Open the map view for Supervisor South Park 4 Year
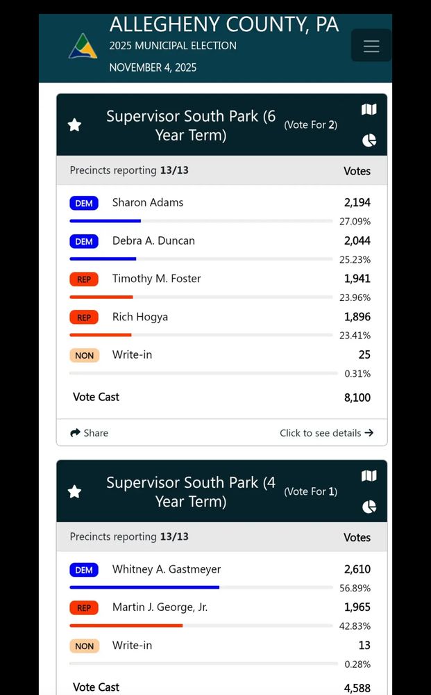This screenshot has height=695, width=431. coord(369,475)
